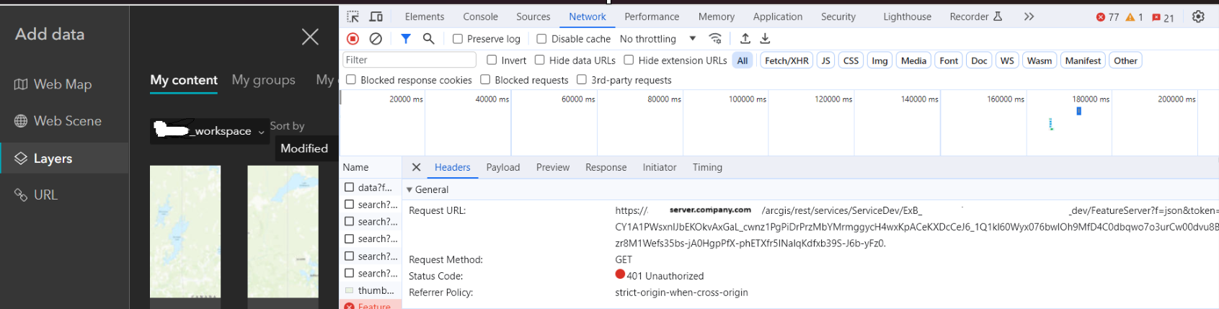
Task: Open the Recorder tab
Action: tap(975, 17)
